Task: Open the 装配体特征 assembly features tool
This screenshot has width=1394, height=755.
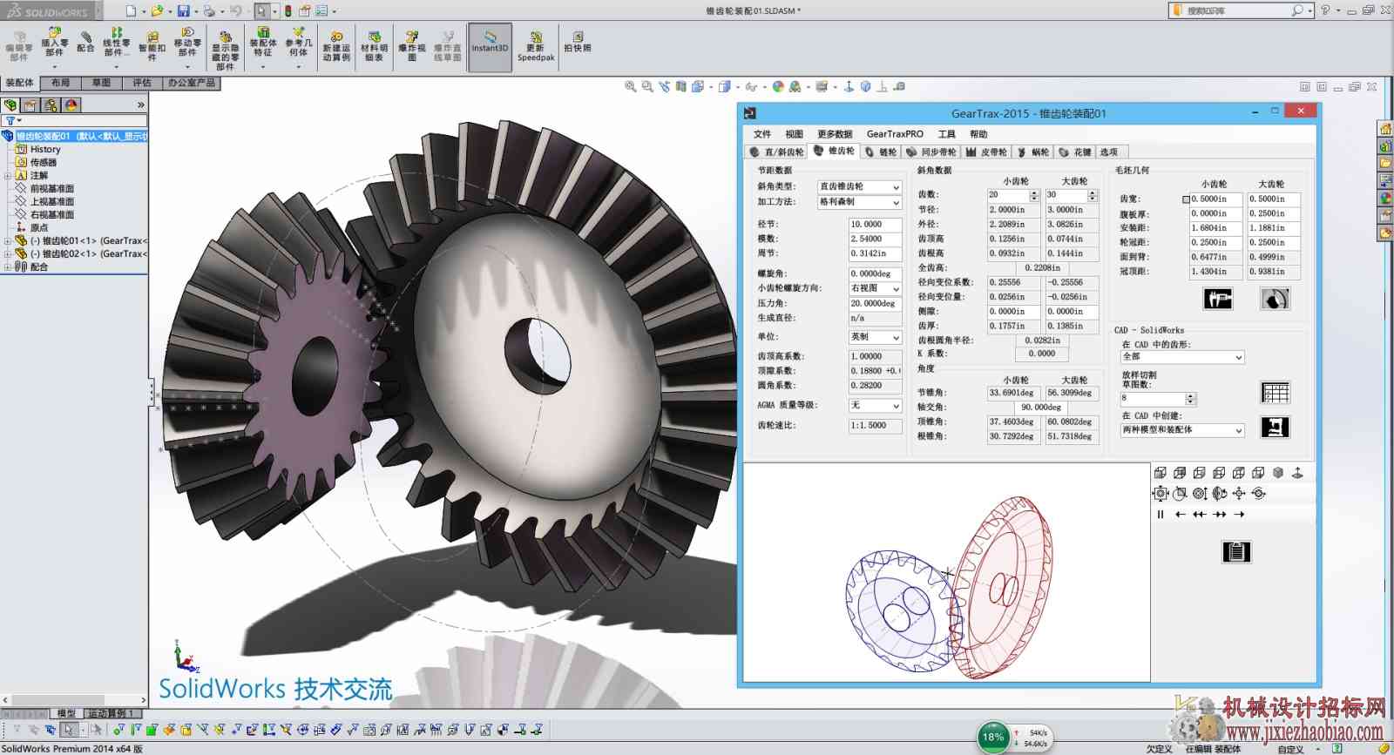Action: click(262, 44)
